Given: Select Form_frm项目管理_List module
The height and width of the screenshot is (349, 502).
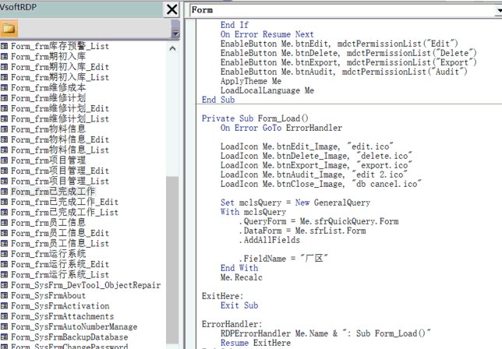Looking at the screenshot, I should point(60,182).
